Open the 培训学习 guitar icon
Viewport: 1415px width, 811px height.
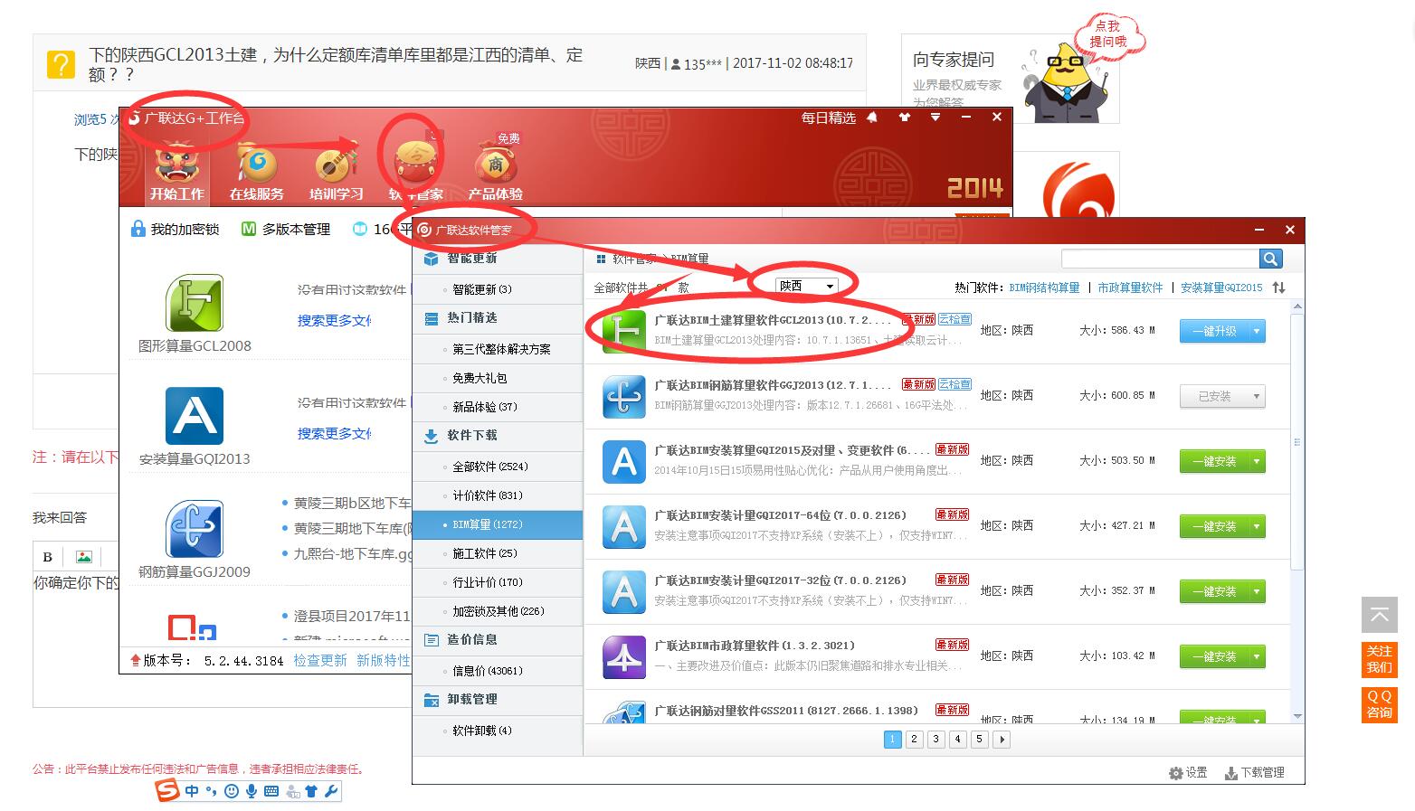coord(336,174)
